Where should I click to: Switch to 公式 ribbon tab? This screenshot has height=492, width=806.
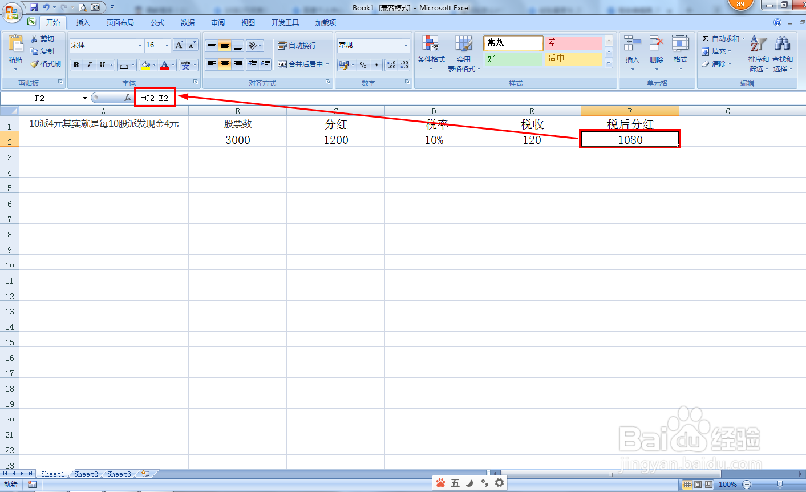[157, 23]
